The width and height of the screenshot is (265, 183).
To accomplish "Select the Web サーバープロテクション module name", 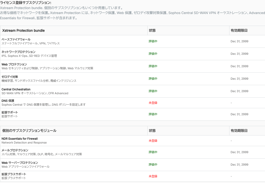I will pos(20,163).
